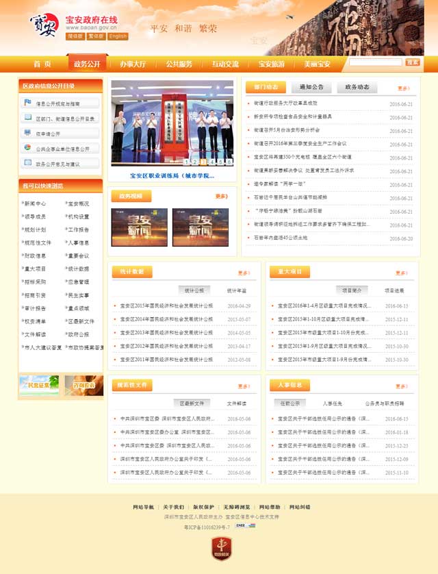
Task: Open the 办事大厅 navigation menu
Action: (x=132, y=64)
